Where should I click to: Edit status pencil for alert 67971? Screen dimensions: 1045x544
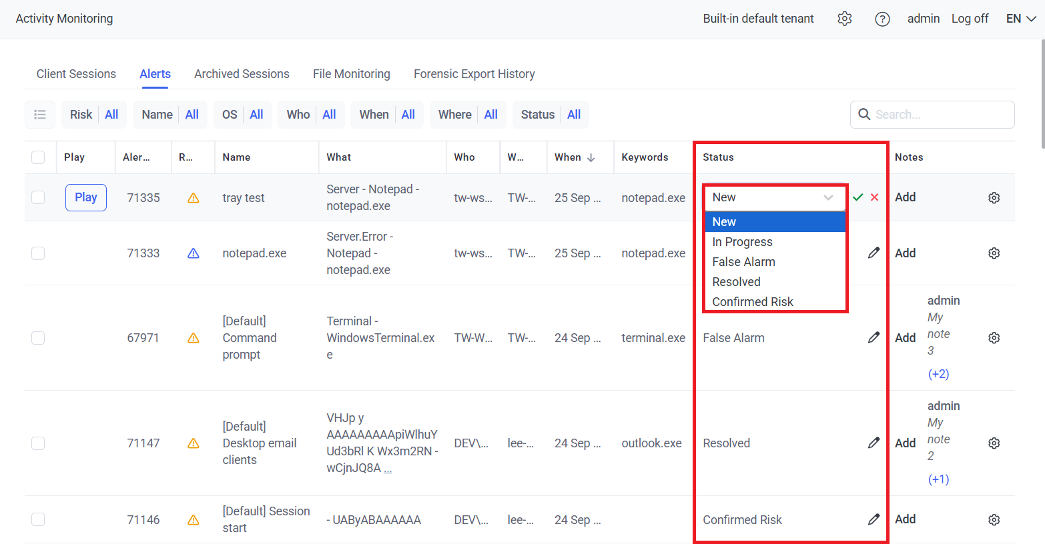tap(874, 337)
